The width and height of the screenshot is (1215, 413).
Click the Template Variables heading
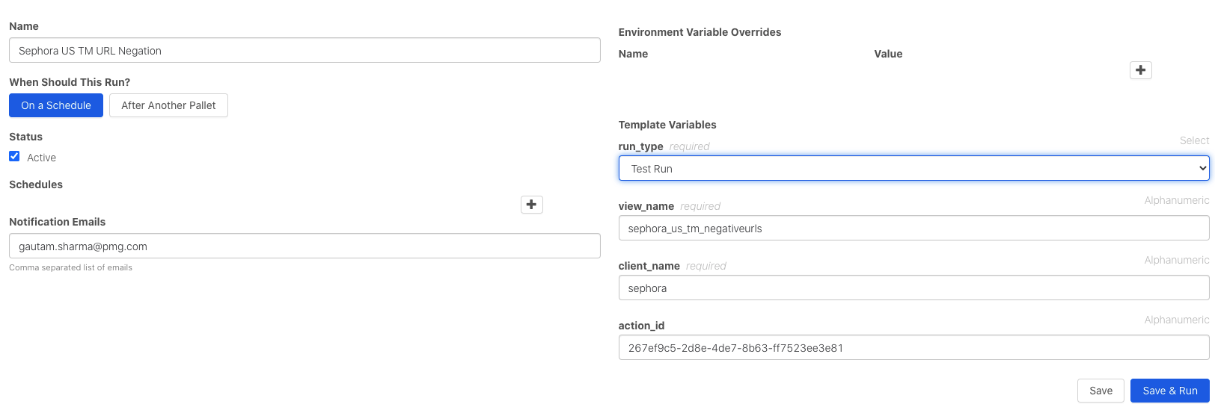click(667, 125)
